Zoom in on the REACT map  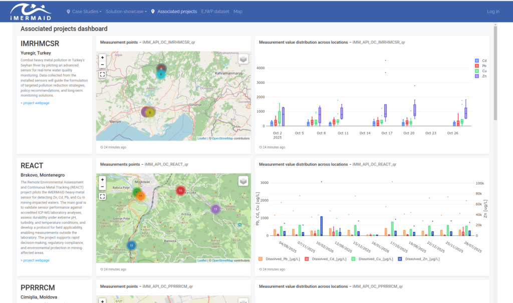pos(102,179)
